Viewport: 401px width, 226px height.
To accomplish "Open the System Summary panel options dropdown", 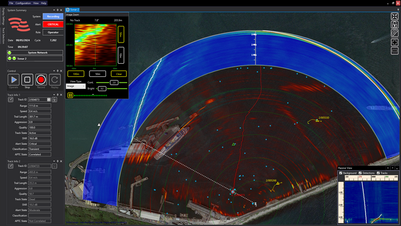I will pyautogui.click(x=54, y=10).
